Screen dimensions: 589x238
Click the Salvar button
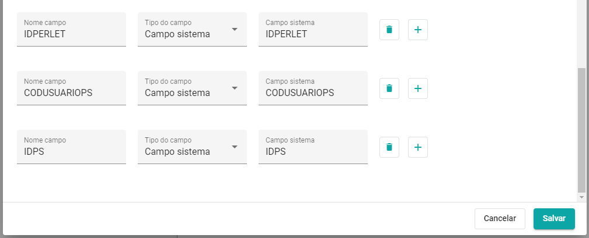[554, 219]
